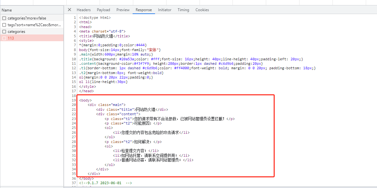377x188 pixels.
Task: Show the Preview tab
Action: coord(123,10)
